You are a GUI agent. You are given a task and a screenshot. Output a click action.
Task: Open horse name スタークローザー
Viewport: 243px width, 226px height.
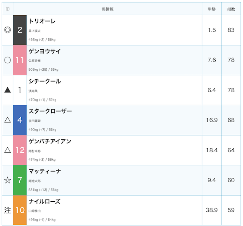pyautogui.click(x=50, y=111)
